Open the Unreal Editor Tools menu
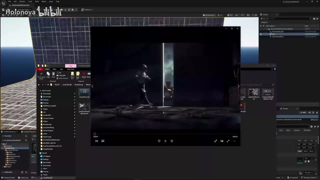 click(30, 1)
